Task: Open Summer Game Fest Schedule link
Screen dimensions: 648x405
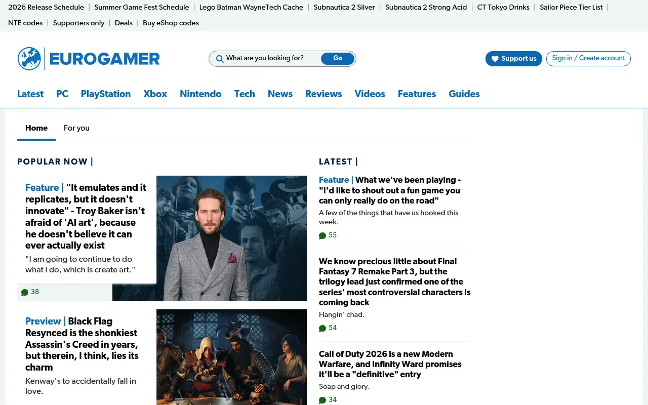Action: pos(142,8)
